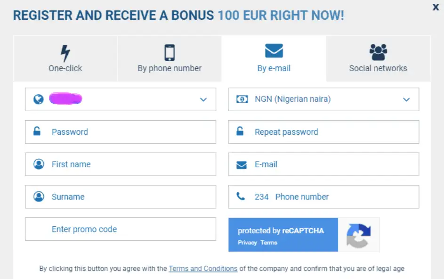Screen dimensions: 444x279
Task: Click the lightning bolt One-click icon
Action: click(65, 53)
